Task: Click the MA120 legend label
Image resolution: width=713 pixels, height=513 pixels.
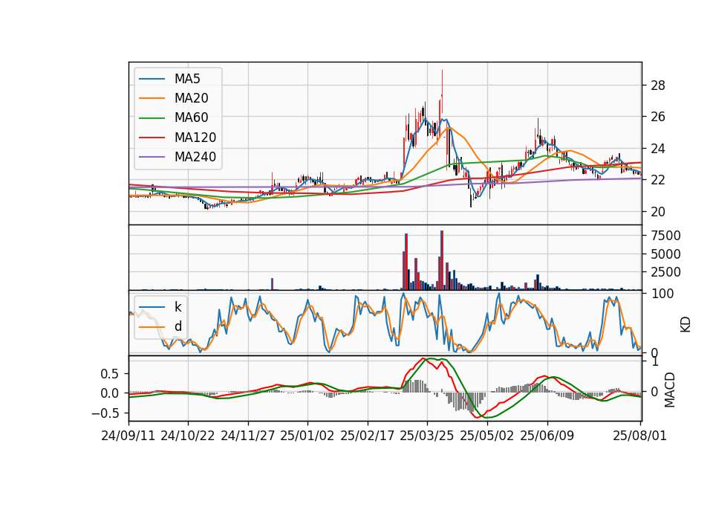Action: click(195, 138)
